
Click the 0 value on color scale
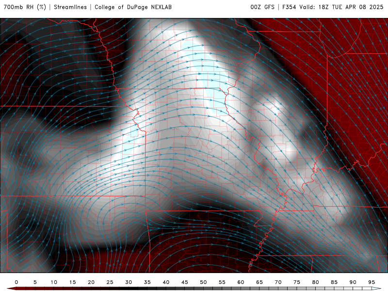[x=16, y=282]
